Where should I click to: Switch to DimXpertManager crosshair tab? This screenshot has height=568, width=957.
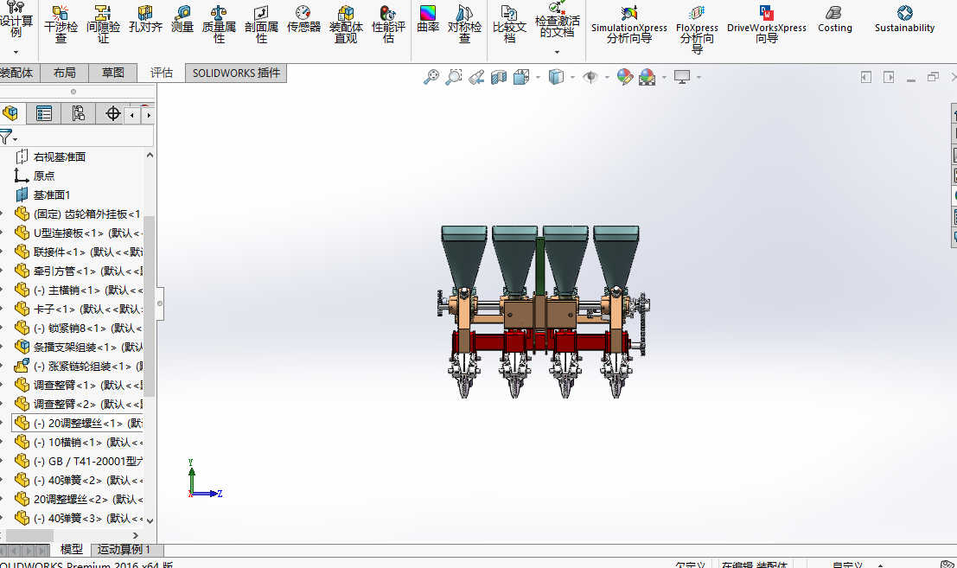click(x=113, y=113)
